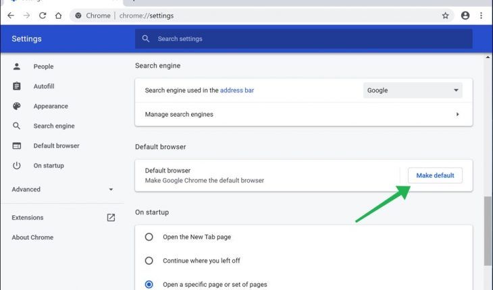Open About Chrome page
Screen dimensions: 493x290
32,237
